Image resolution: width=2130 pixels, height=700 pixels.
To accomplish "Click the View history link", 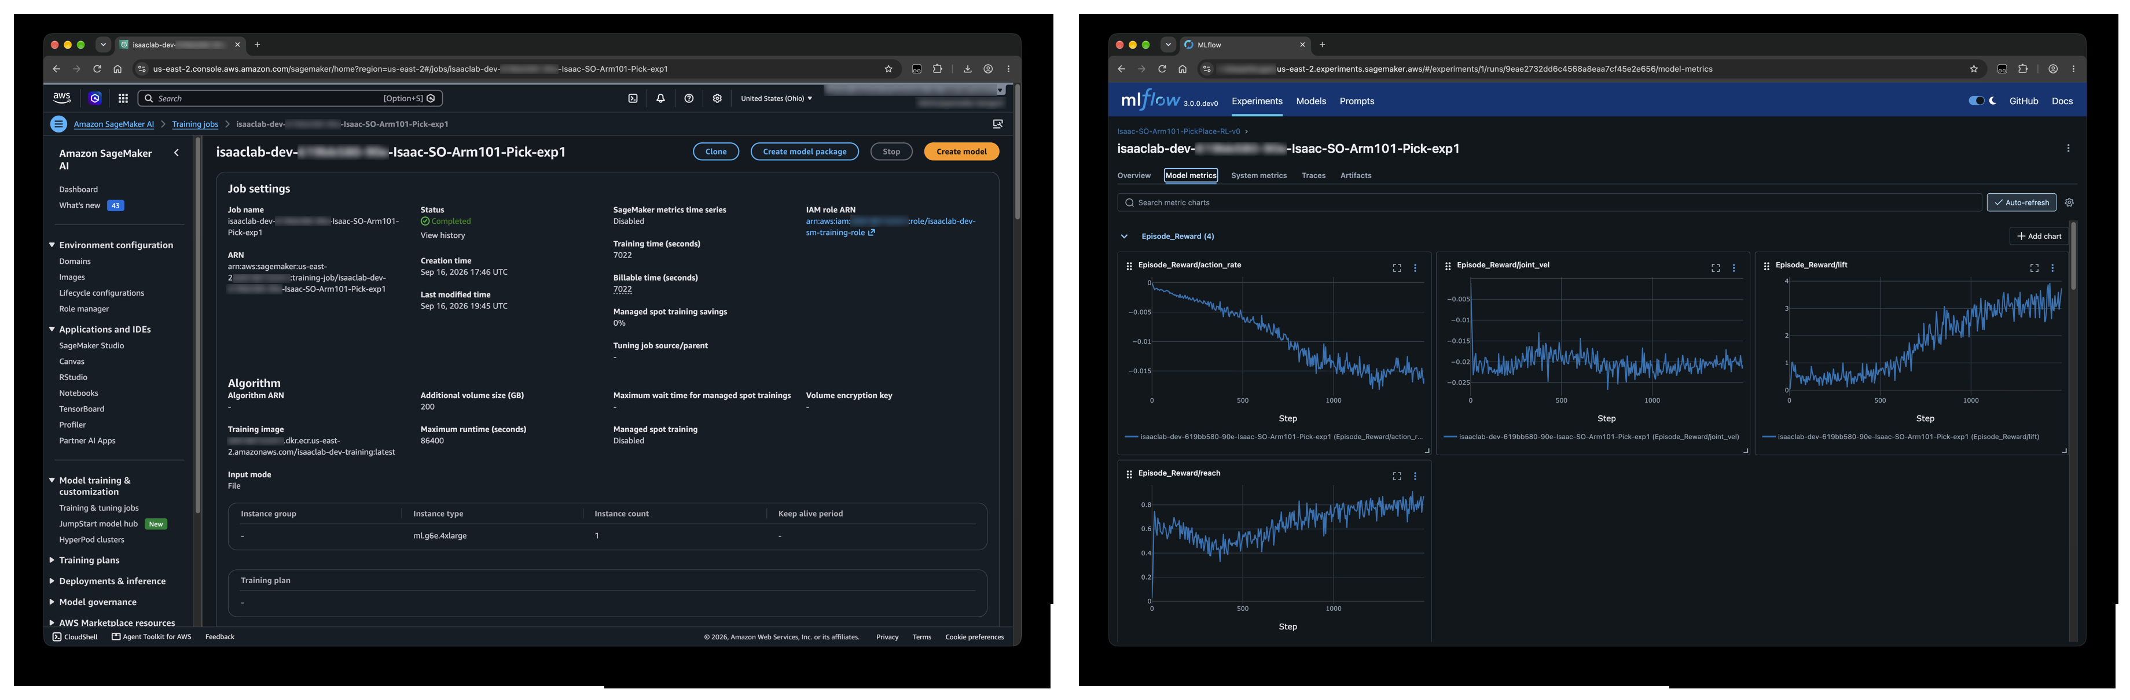I will (x=442, y=235).
